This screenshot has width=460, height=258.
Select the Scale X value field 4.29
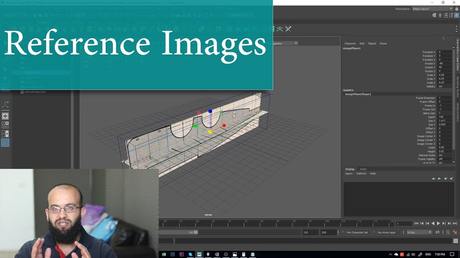coord(445,75)
